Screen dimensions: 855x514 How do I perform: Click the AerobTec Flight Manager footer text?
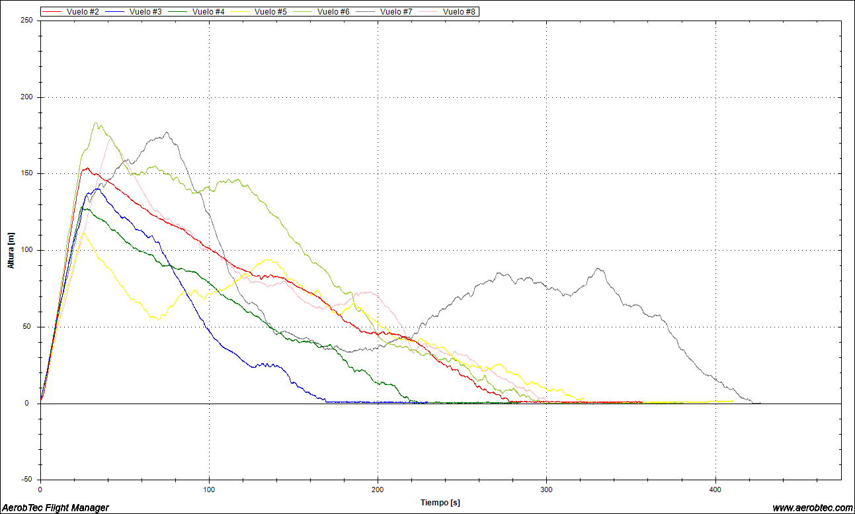coord(56,507)
